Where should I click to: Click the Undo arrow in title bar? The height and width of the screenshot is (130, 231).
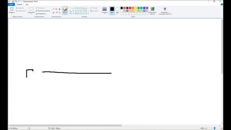[16, 1]
